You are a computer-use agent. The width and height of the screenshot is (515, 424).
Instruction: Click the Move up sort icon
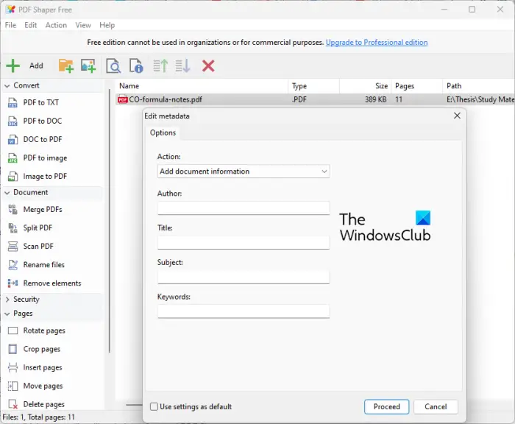(x=160, y=66)
